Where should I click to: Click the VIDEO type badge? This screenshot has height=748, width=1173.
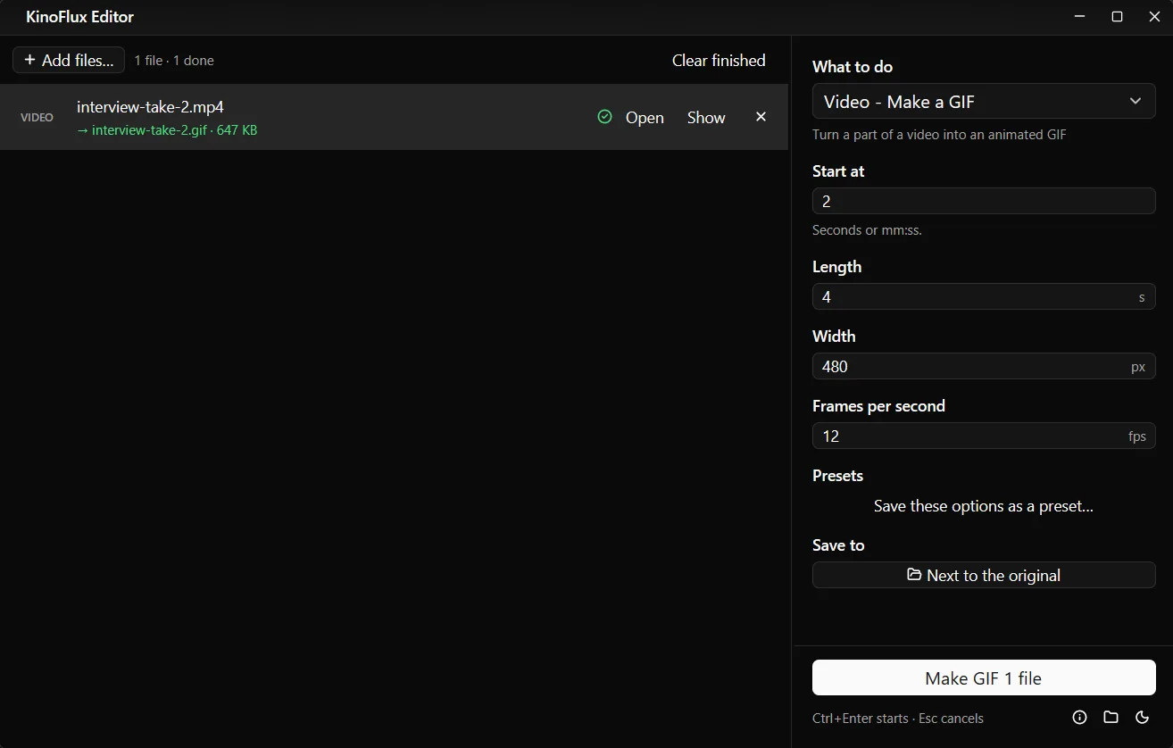coord(37,117)
